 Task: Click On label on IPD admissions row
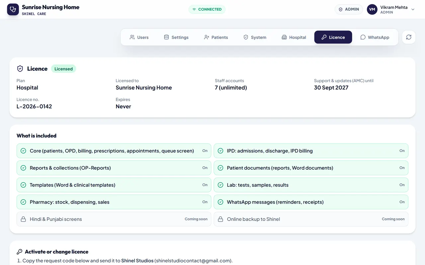[402, 151]
